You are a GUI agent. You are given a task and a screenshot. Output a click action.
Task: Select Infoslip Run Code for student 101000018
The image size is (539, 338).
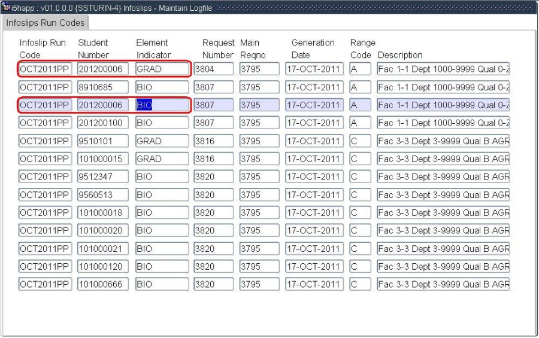click(46, 213)
